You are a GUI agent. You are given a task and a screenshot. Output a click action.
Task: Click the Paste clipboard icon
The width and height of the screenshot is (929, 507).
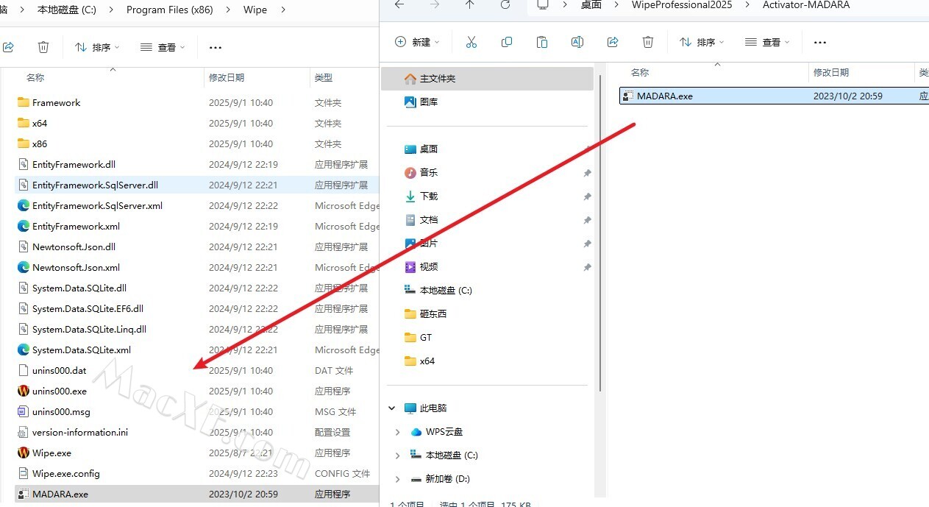[x=542, y=42]
